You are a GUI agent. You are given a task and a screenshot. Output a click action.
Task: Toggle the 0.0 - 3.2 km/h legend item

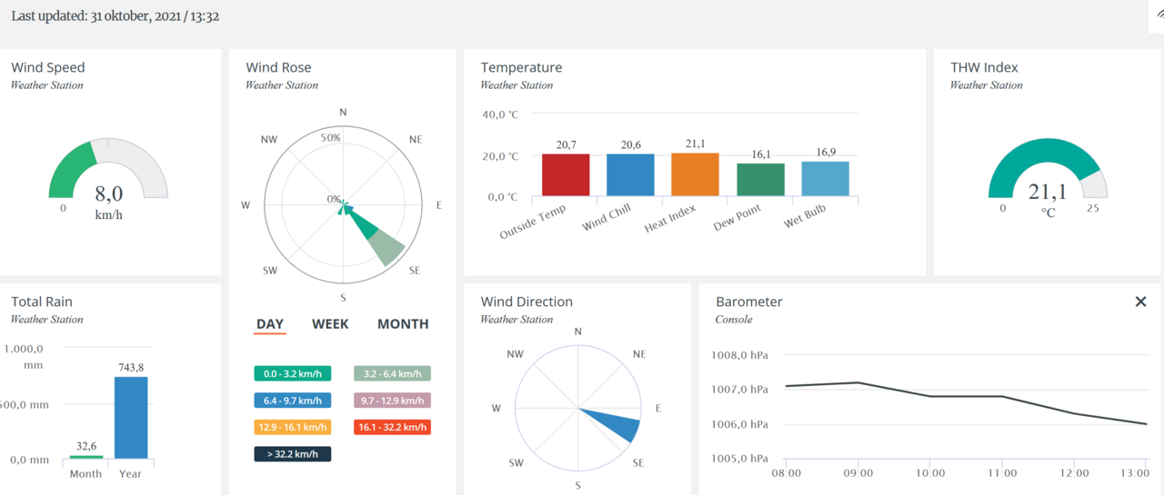click(x=293, y=373)
